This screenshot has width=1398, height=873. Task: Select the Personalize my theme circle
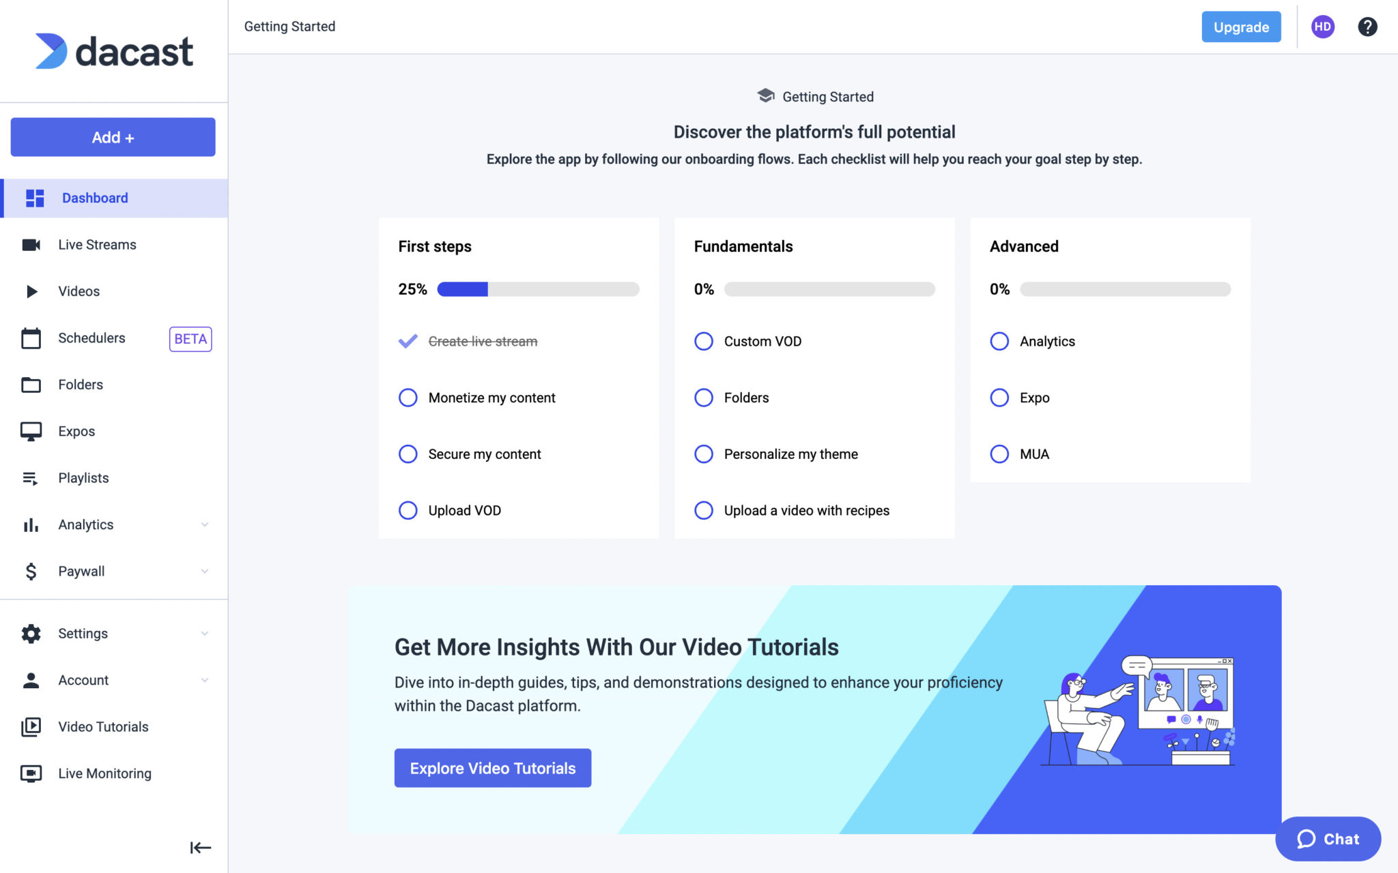click(x=704, y=454)
